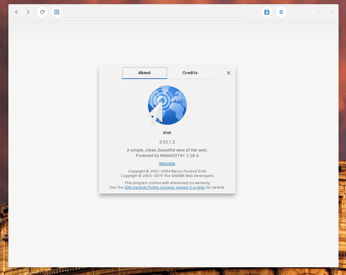Open a new tab with the plus icon
346x275 pixels.
tap(57, 12)
